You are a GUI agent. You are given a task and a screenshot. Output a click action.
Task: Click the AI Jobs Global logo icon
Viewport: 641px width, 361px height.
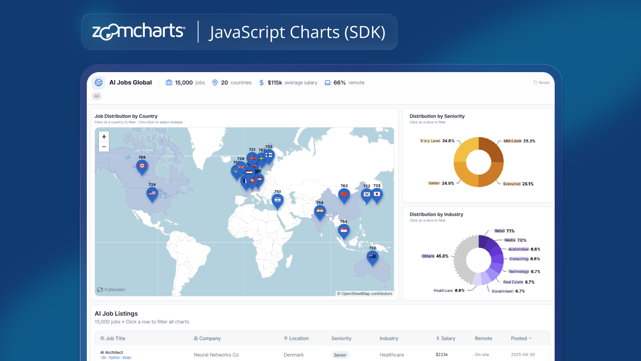tap(99, 83)
